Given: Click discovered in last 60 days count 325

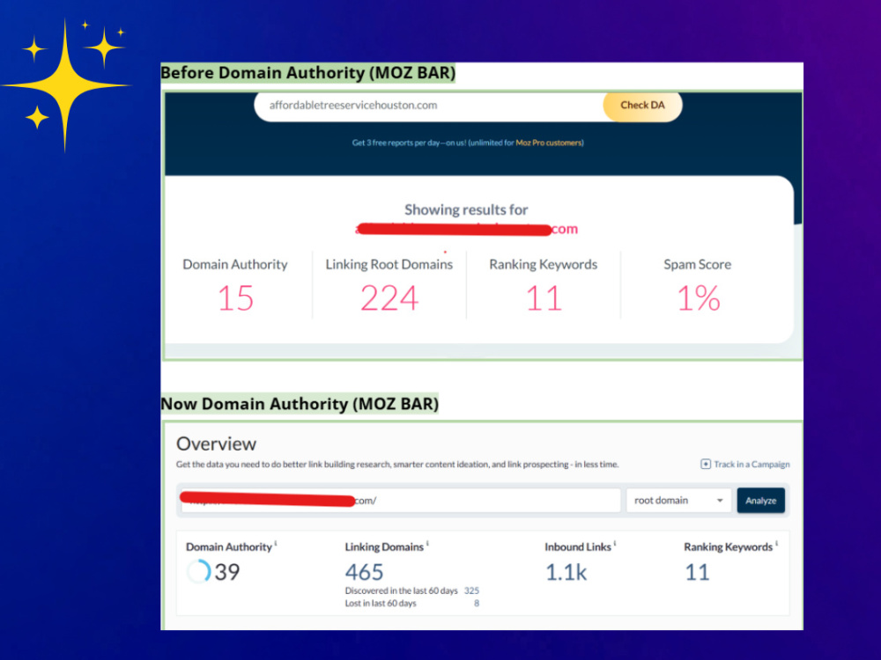Looking at the screenshot, I should (471, 591).
